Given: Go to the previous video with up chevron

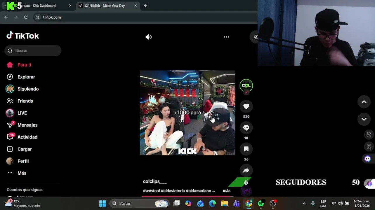Looking at the screenshot, I should click(x=364, y=102).
